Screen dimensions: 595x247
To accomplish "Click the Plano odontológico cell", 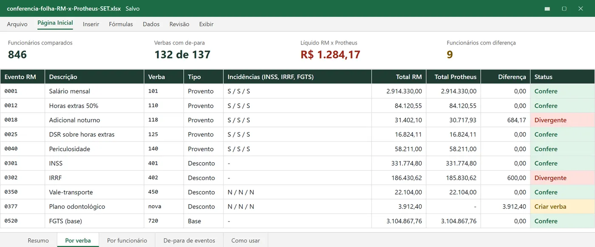I will (94, 206).
